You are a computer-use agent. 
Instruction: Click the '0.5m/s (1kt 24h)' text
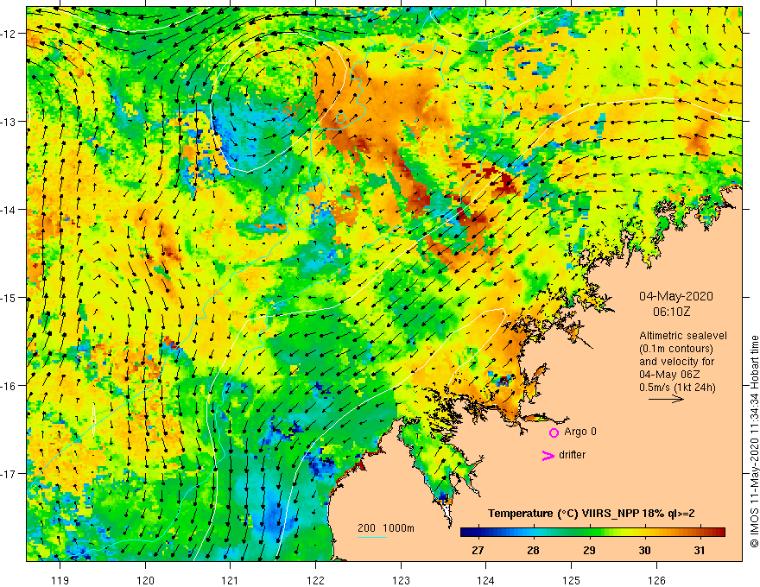(x=677, y=388)
